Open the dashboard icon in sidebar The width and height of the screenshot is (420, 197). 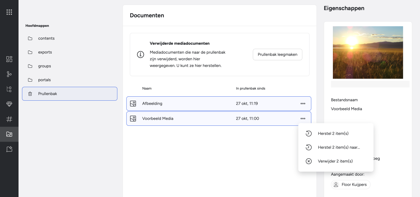coord(9,59)
